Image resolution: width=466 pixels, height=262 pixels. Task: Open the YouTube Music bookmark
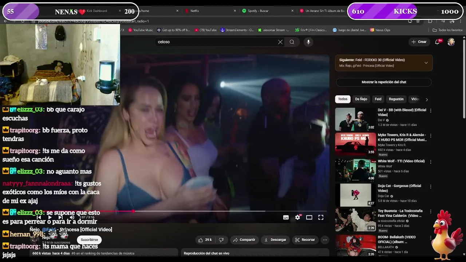pyautogui.click(x=141, y=30)
